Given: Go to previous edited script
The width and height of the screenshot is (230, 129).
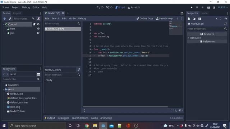Looking at the screenshot, I should pos(178,18).
